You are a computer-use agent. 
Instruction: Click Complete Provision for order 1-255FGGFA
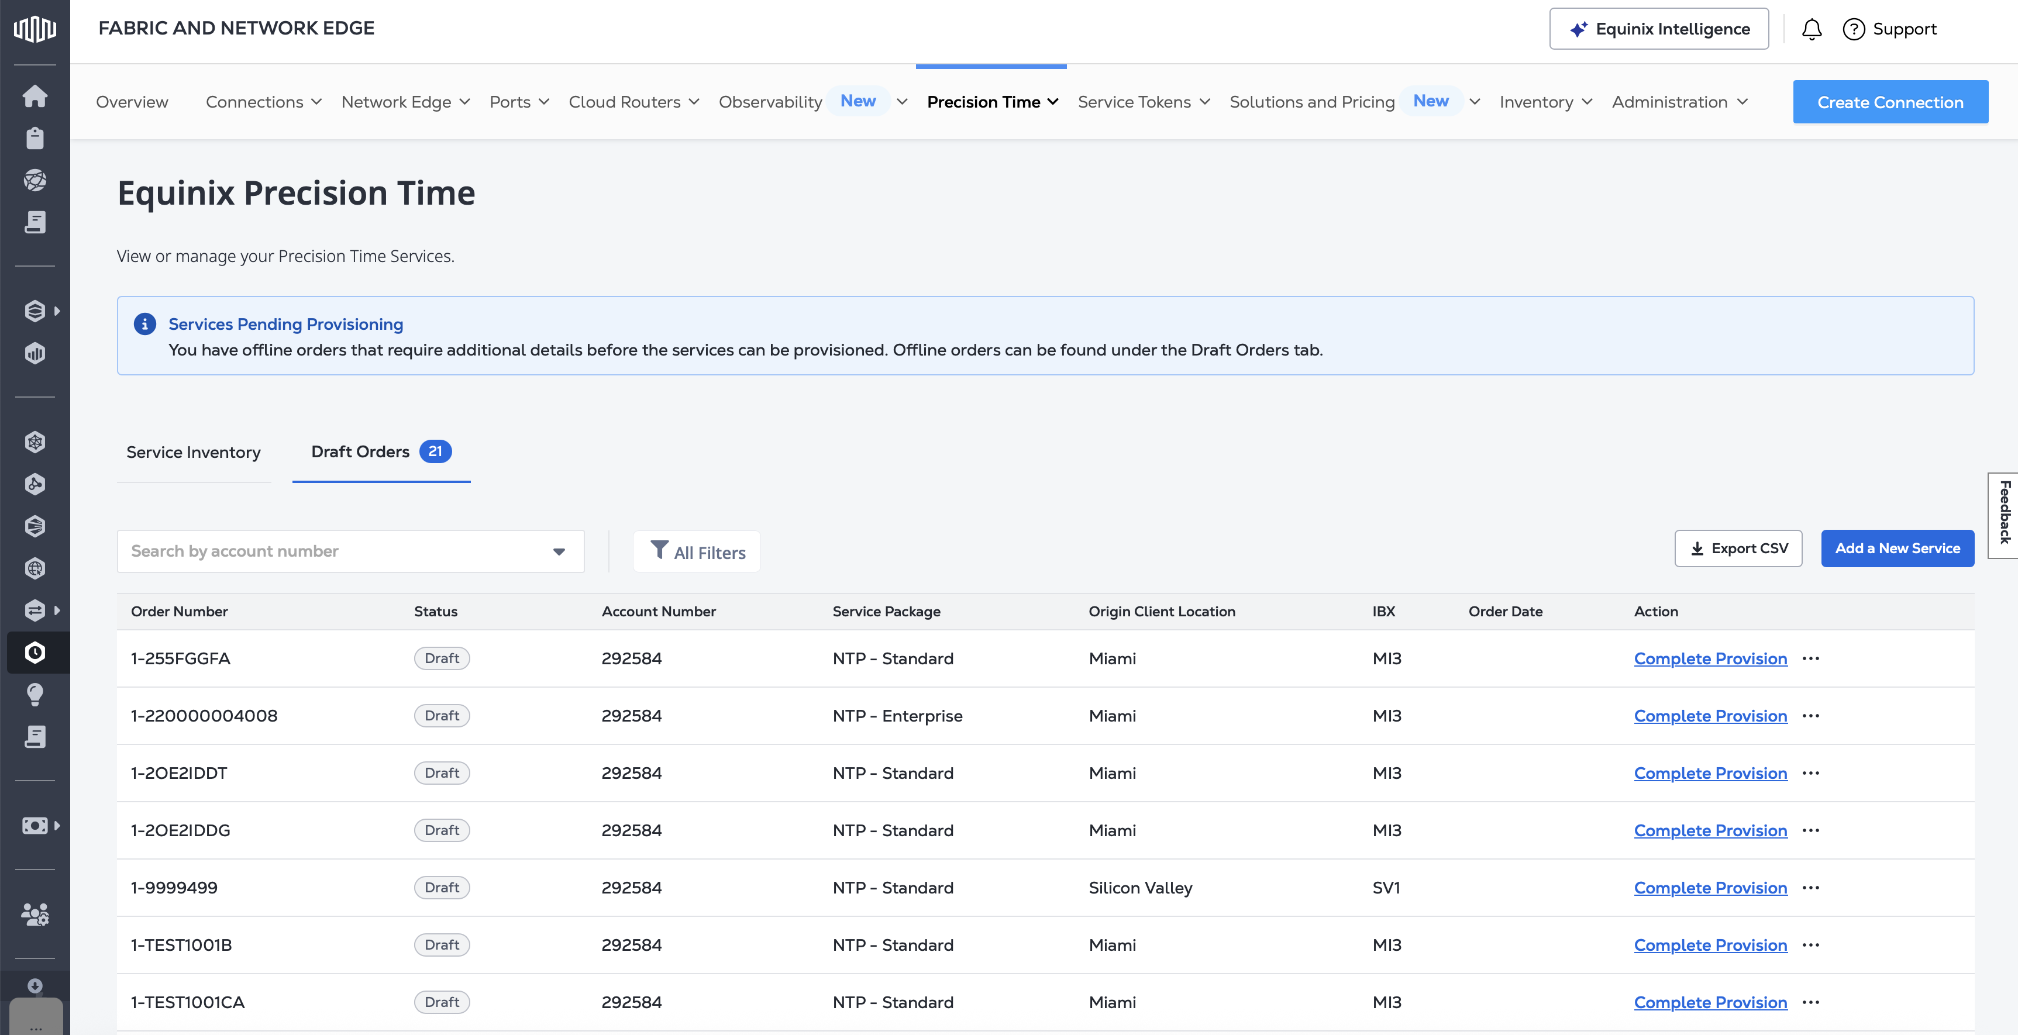1710,658
